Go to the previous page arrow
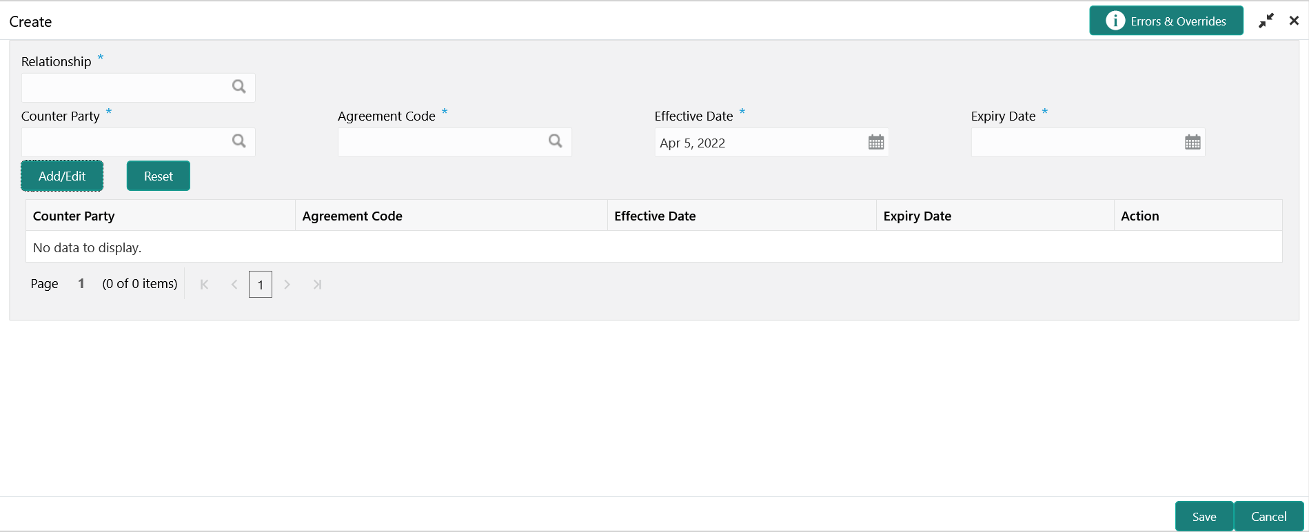The image size is (1309, 532). click(x=234, y=285)
